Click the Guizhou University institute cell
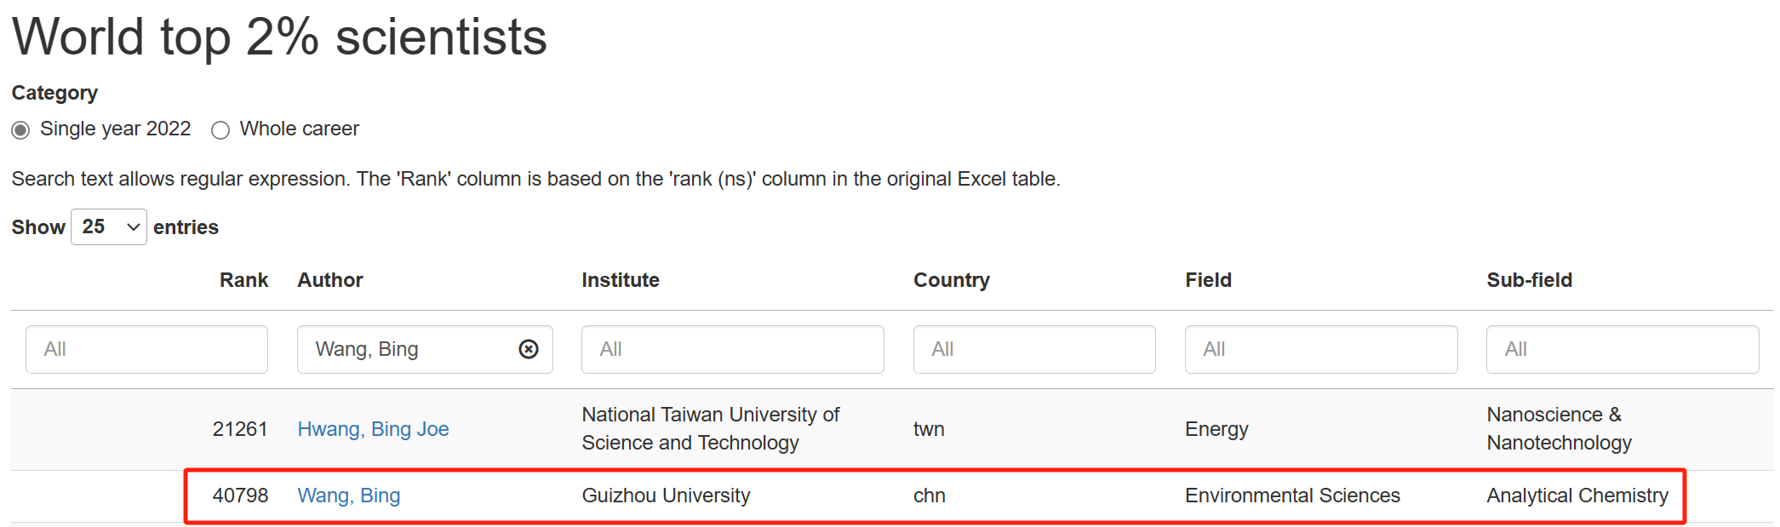The height and width of the screenshot is (527, 1780). [666, 495]
